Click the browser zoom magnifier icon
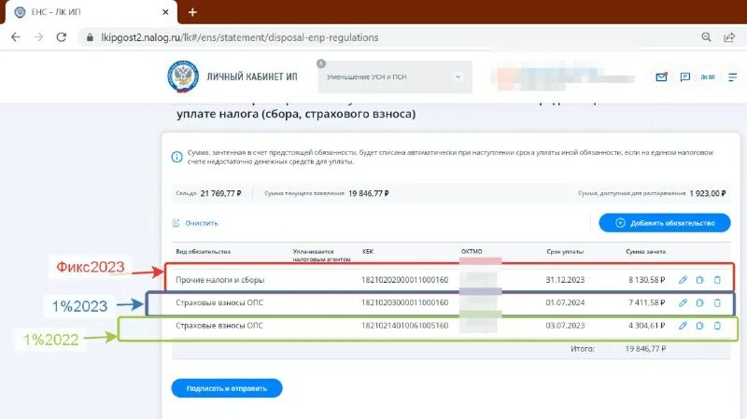Screen dimensions: 747x419 pyautogui.click(x=706, y=37)
